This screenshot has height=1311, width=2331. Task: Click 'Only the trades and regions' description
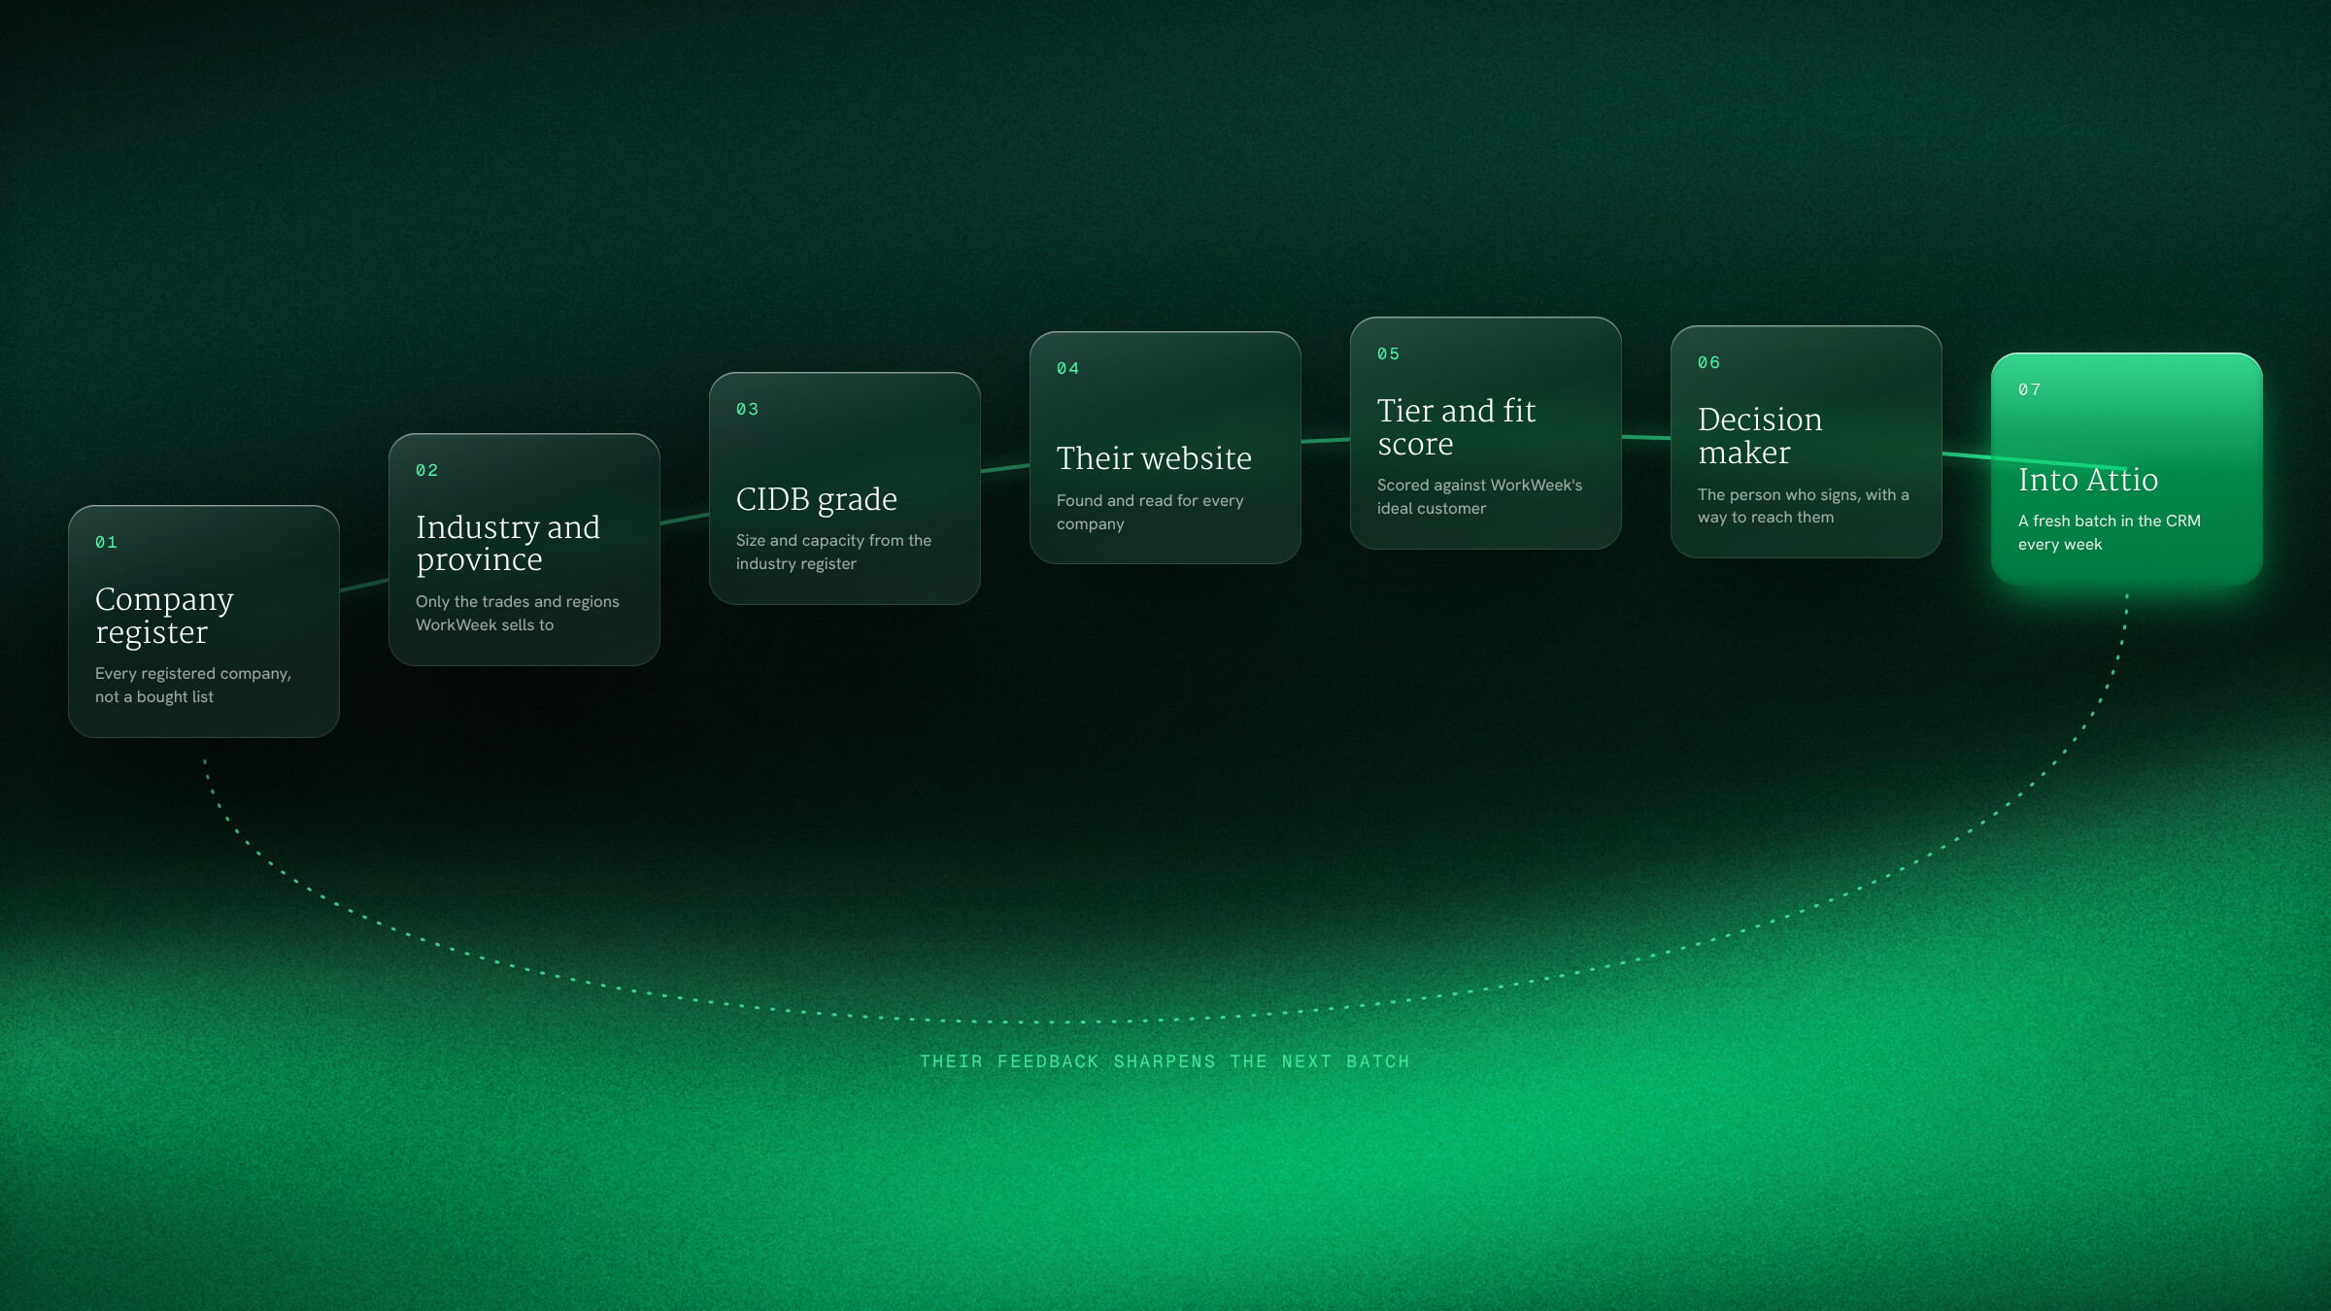(517, 613)
